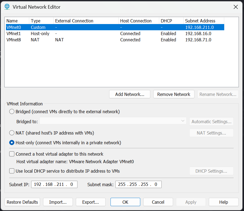Sort by the Type column header
Screen dimensions: 244x211
(41, 21)
